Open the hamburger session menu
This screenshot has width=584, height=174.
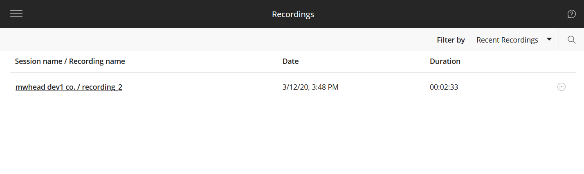16,14
